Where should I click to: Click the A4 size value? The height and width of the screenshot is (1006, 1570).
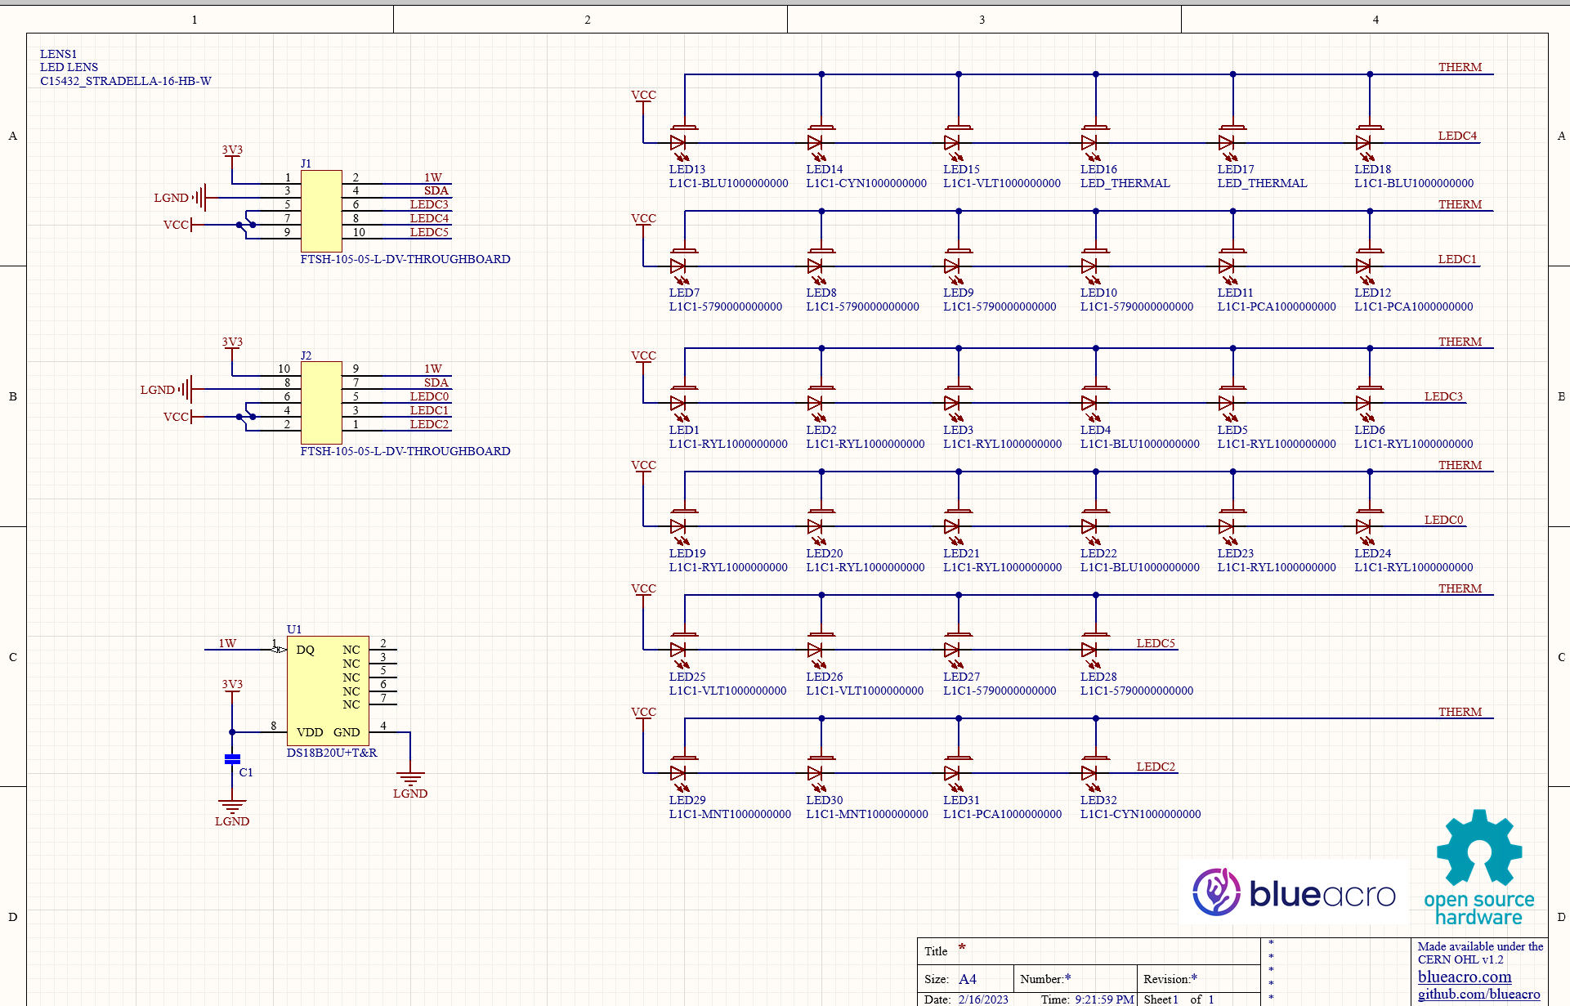point(968,979)
